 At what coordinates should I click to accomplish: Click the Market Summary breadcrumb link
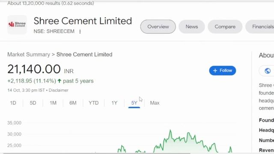pos(29,54)
